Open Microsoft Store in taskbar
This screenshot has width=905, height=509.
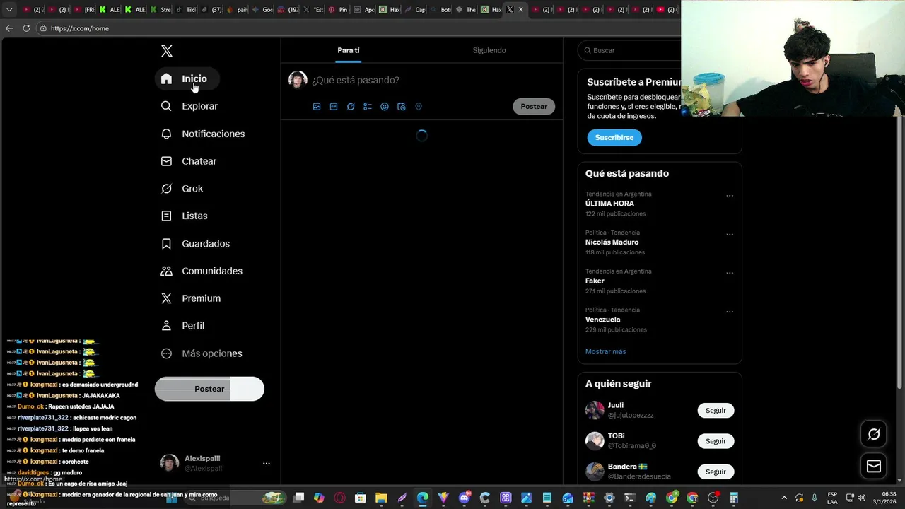coord(361,498)
